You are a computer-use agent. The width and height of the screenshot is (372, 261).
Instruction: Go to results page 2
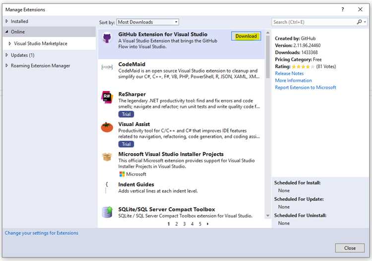[177, 224]
